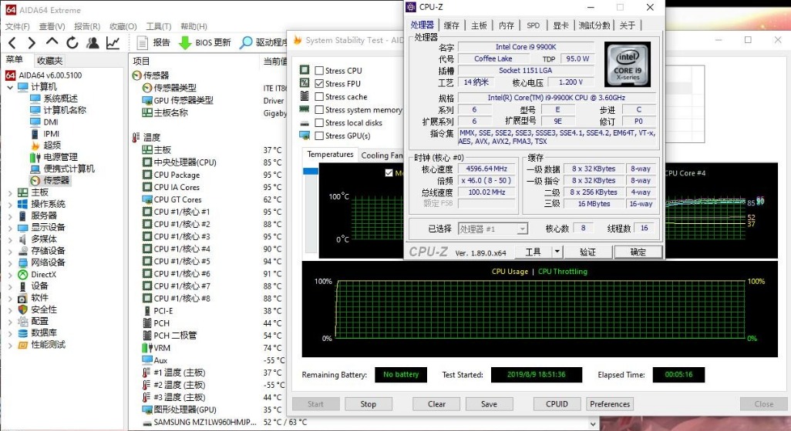791x431 pixels.
Task: Enable the Stress GPU(s) checkbox
Action: [x=319, y=136]
